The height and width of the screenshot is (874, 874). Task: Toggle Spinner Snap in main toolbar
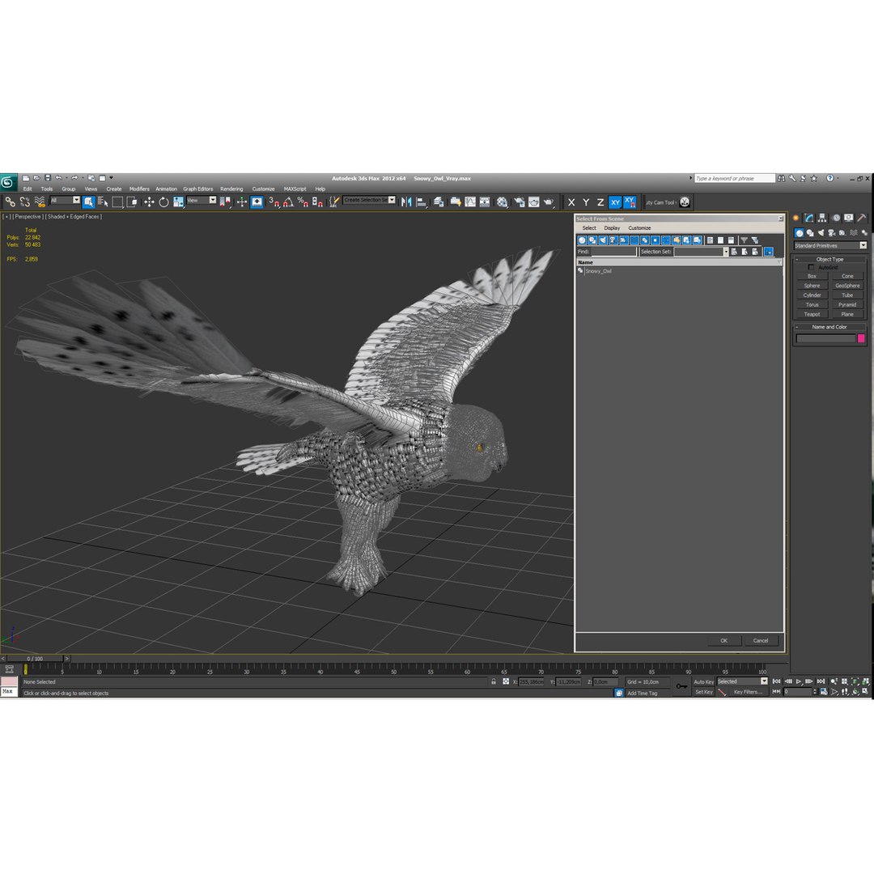tap(317, 202)
